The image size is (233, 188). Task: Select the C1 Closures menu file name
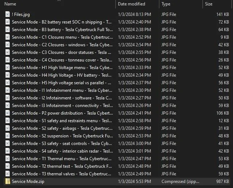coord(62,37)
